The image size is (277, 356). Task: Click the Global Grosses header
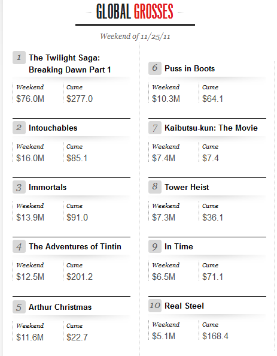pyautogui.click(x=135, y=11)
